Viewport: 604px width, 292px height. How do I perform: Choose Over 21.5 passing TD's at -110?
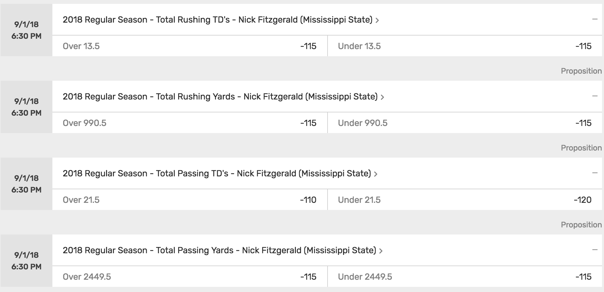tap(190, 200)
